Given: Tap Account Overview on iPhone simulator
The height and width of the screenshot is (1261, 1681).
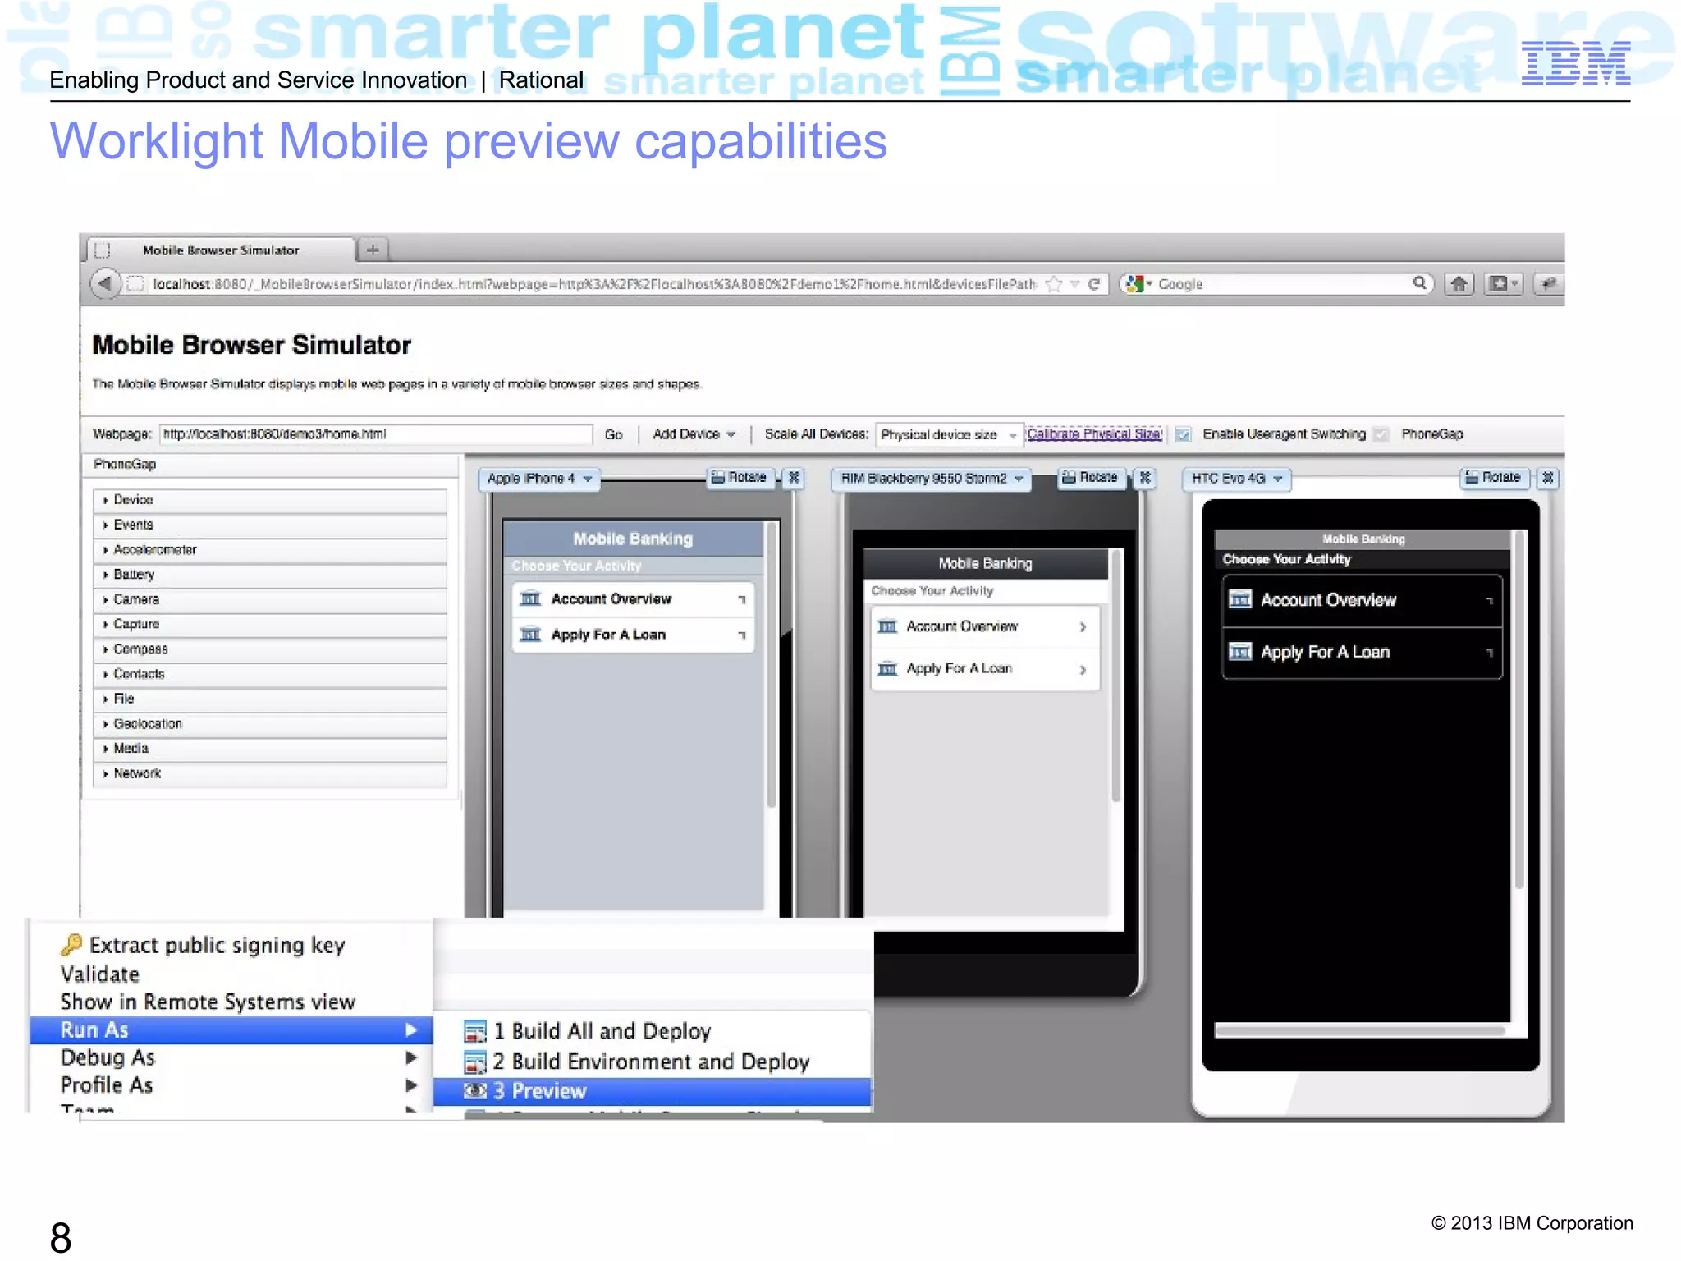Looking at the screenshot, I should coord(633,598).
